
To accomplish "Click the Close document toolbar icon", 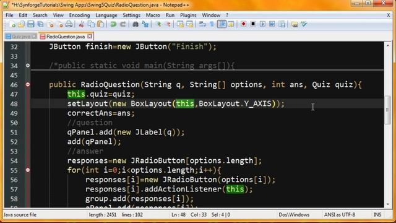I will 51,24.
